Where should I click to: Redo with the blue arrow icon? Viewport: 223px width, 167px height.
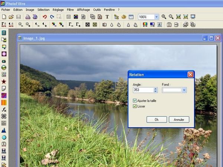pos(52,17)
